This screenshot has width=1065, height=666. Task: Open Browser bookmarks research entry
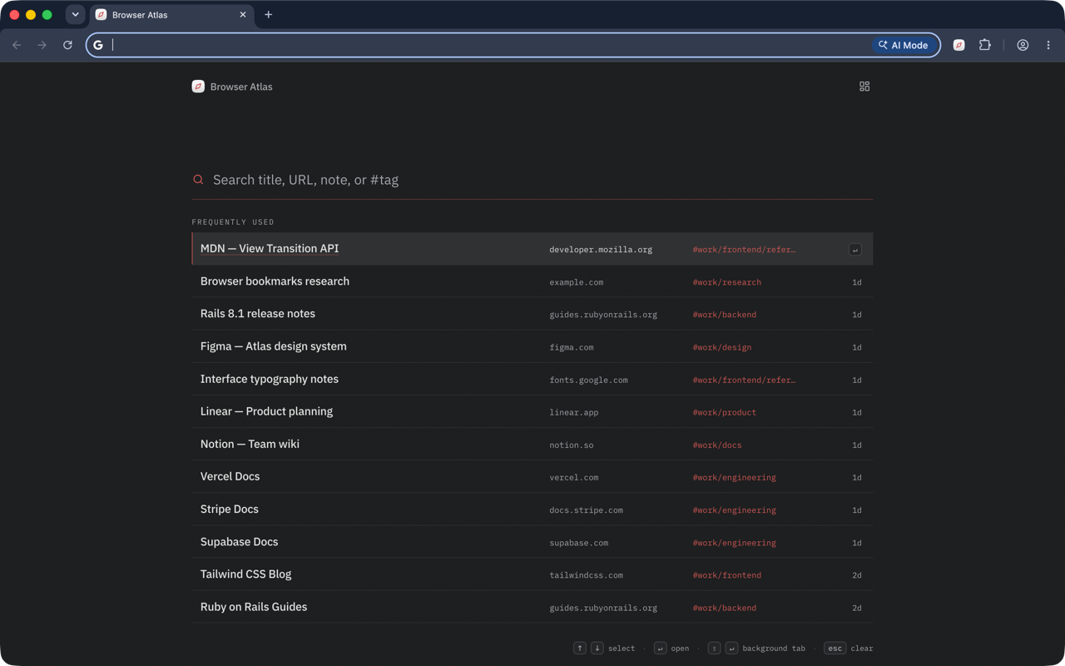(532, 281)
